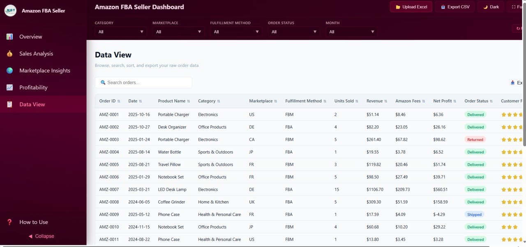Screen dimensions: 526x247
Task: Toggle Dark theme
Action: coord(491,7)
